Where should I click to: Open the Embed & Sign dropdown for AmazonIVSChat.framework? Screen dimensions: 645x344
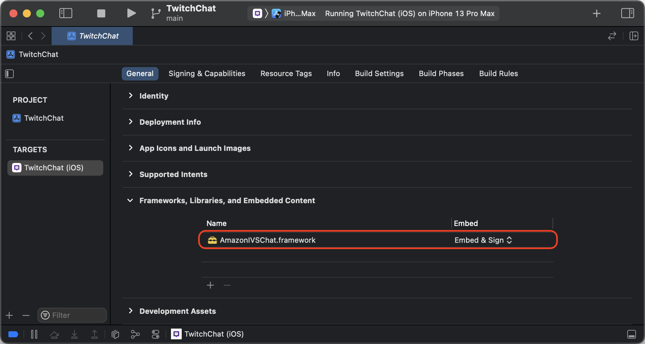[483, 240]
